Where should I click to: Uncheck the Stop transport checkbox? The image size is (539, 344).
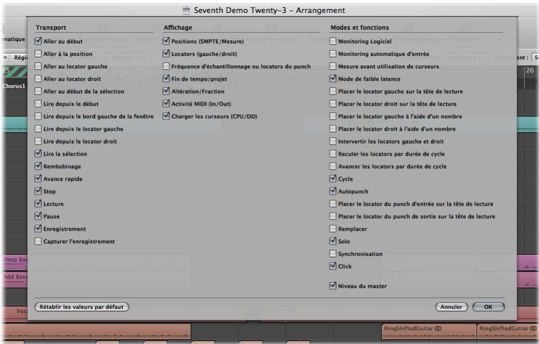tap(38, 191)
